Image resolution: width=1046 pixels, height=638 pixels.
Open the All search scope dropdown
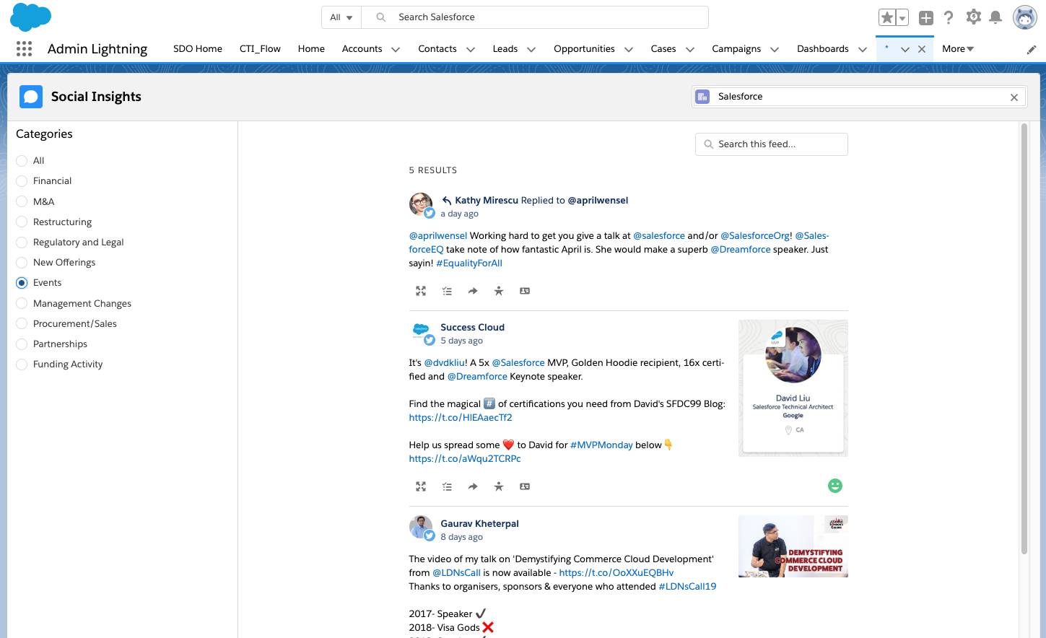click(341, 17)
